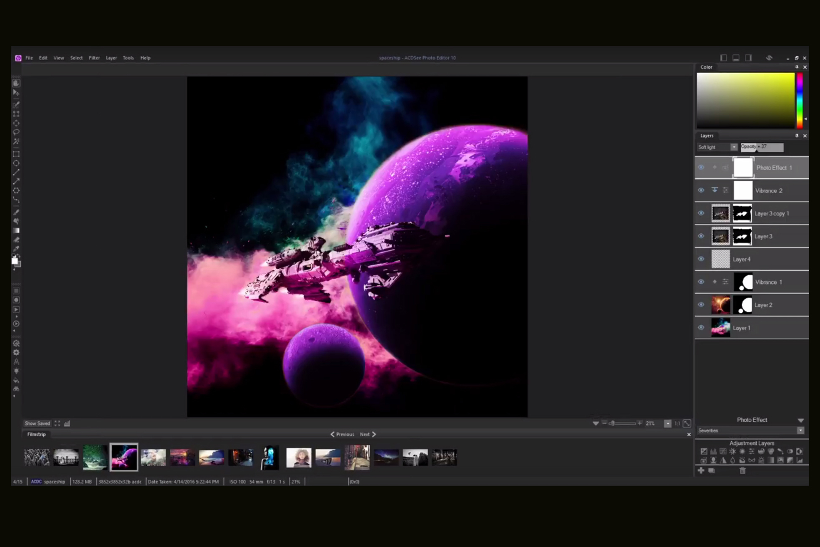Open the Filter menu
This screenshot has width=820, height=547.
click(x=94, y=58)
